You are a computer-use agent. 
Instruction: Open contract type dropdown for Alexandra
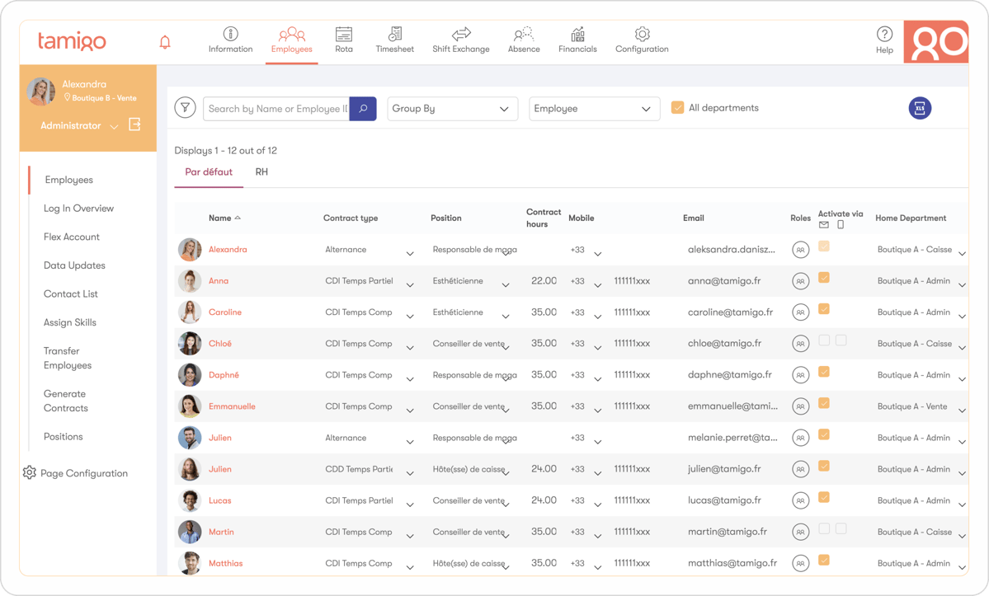[410, 253]
